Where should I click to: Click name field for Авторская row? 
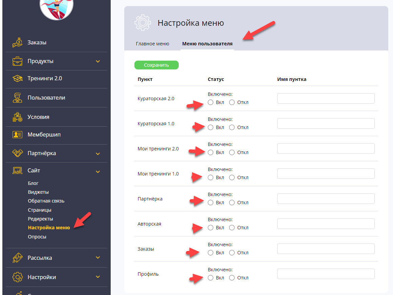coord(326,224)
